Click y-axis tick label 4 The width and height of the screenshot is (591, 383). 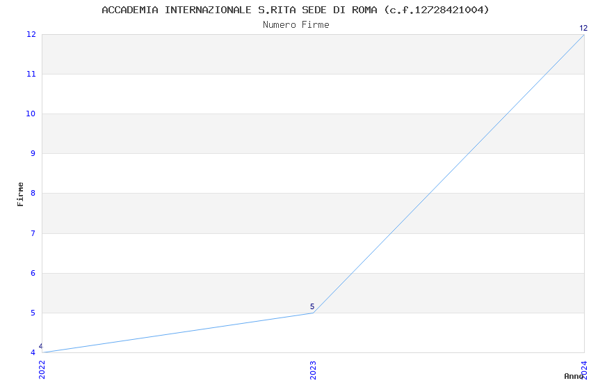click(x=33, y=352)
